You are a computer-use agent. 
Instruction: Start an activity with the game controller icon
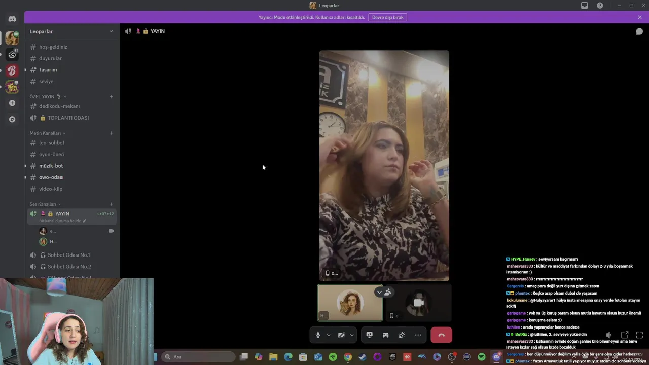[x=385, y=335]
